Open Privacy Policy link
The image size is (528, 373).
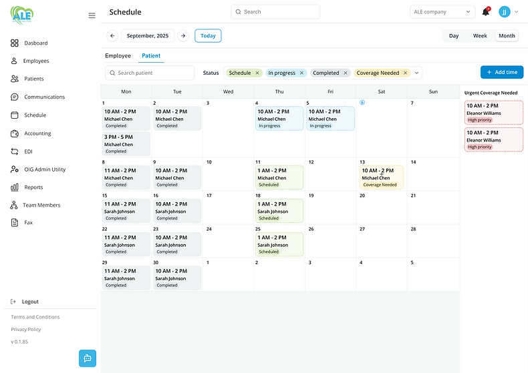26,330
